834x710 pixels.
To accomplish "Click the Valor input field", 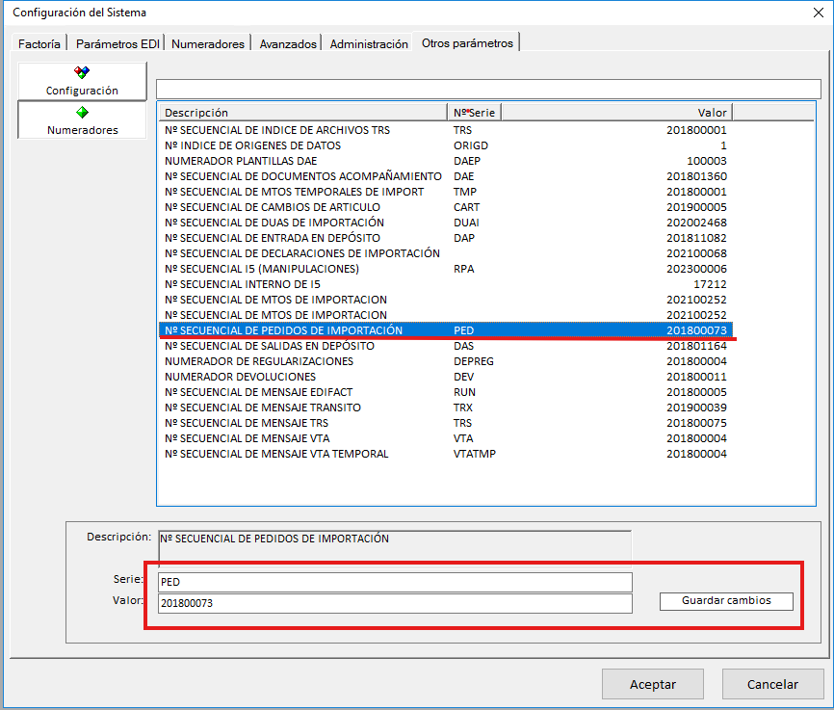I will pyautogui.click(x=395, y=603).
